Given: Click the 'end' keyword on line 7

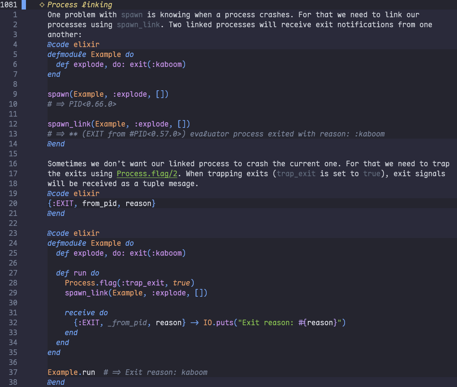Looking at the screenshot, I should point(54,75).
